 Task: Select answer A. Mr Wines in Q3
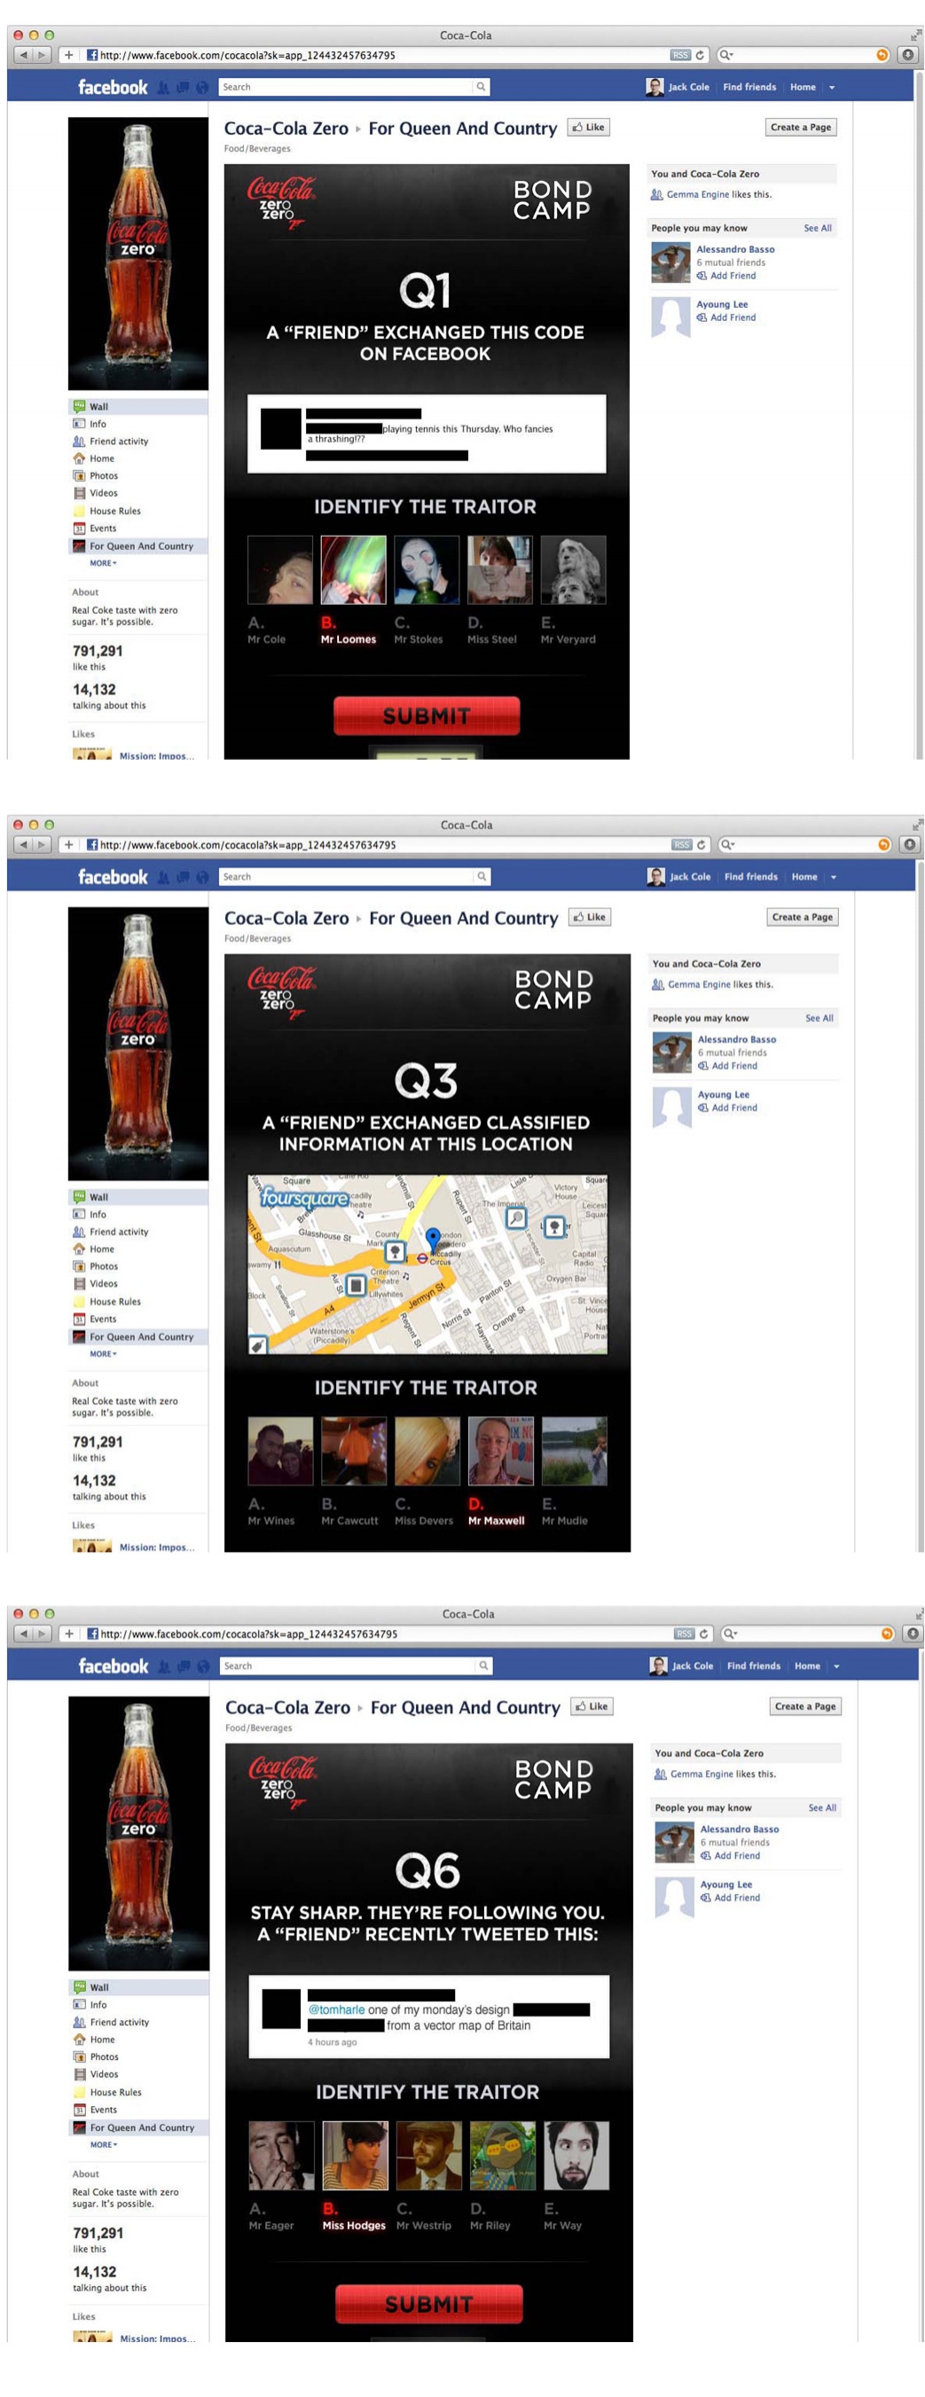click(280, 1472)
